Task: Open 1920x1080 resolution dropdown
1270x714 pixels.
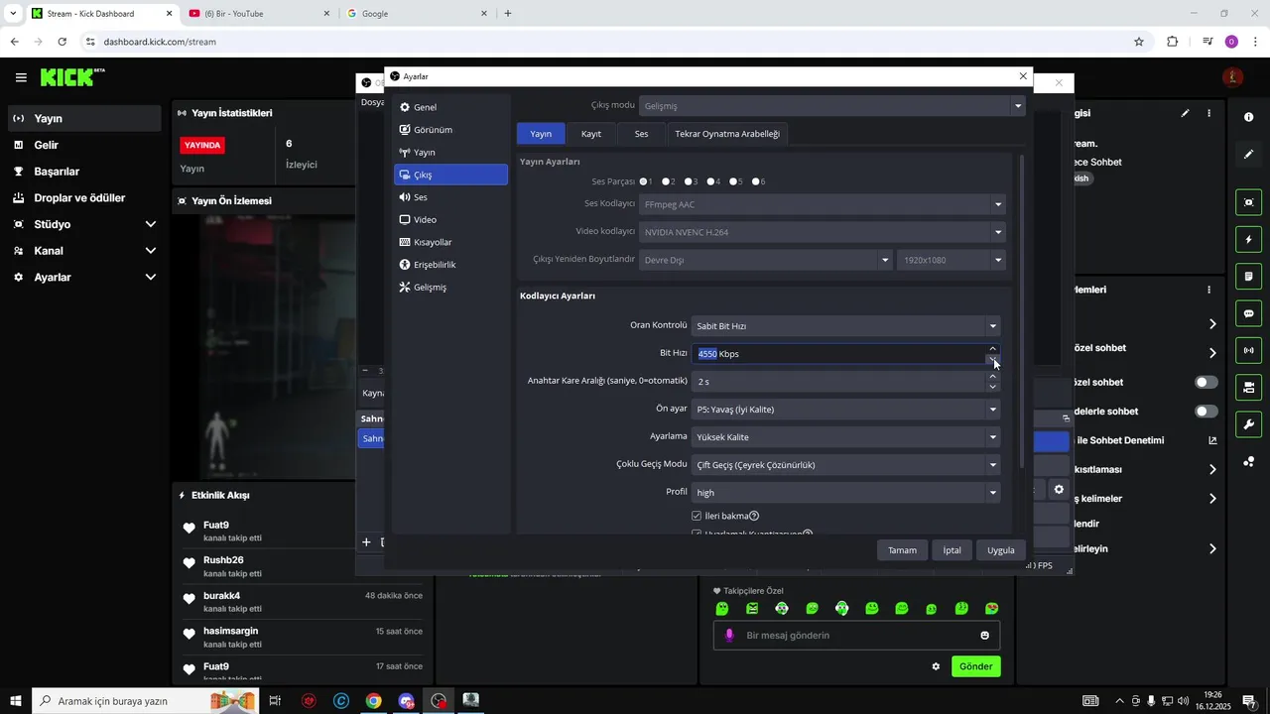Action: click(952, 260)
